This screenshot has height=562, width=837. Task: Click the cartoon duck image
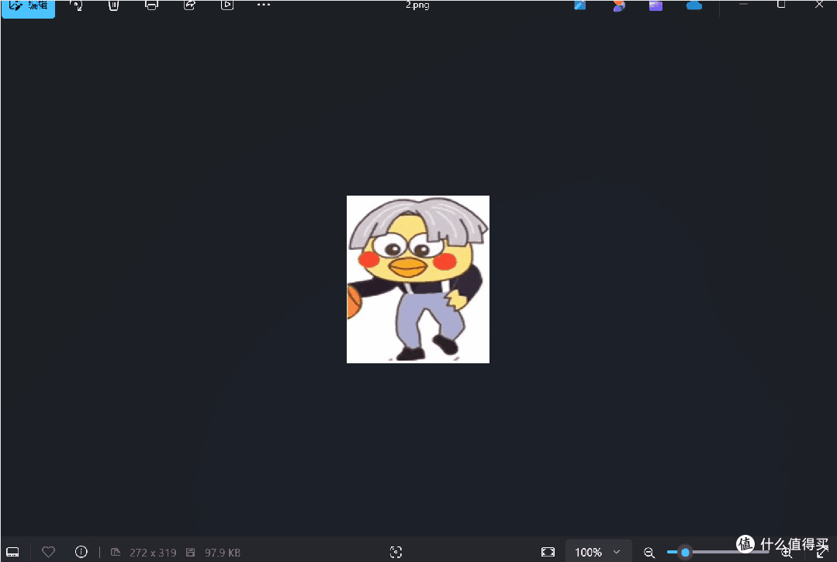pyautogui.click(x=418, y=279)
